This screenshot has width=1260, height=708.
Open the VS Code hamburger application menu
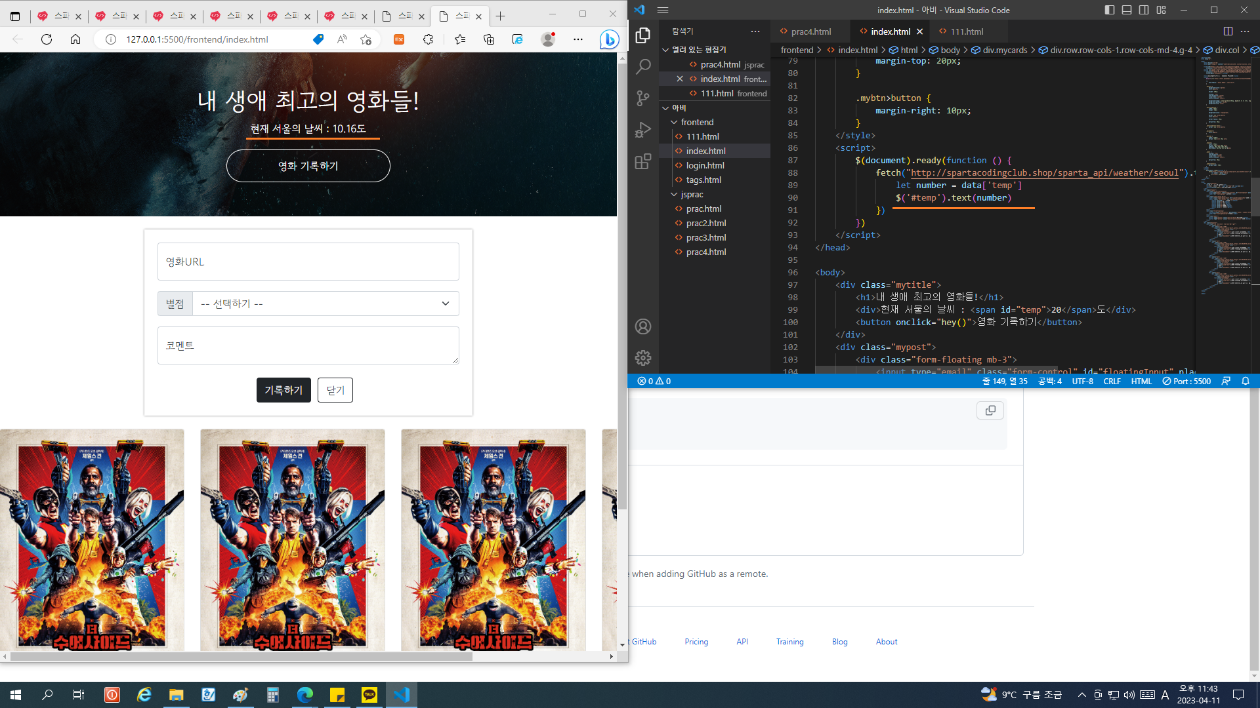coord(663,10)
